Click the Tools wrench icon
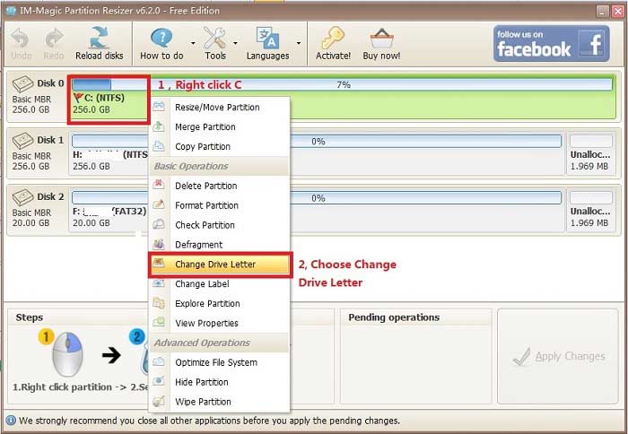This screenshot has height=434, width=628. click(x=215, y=38)
